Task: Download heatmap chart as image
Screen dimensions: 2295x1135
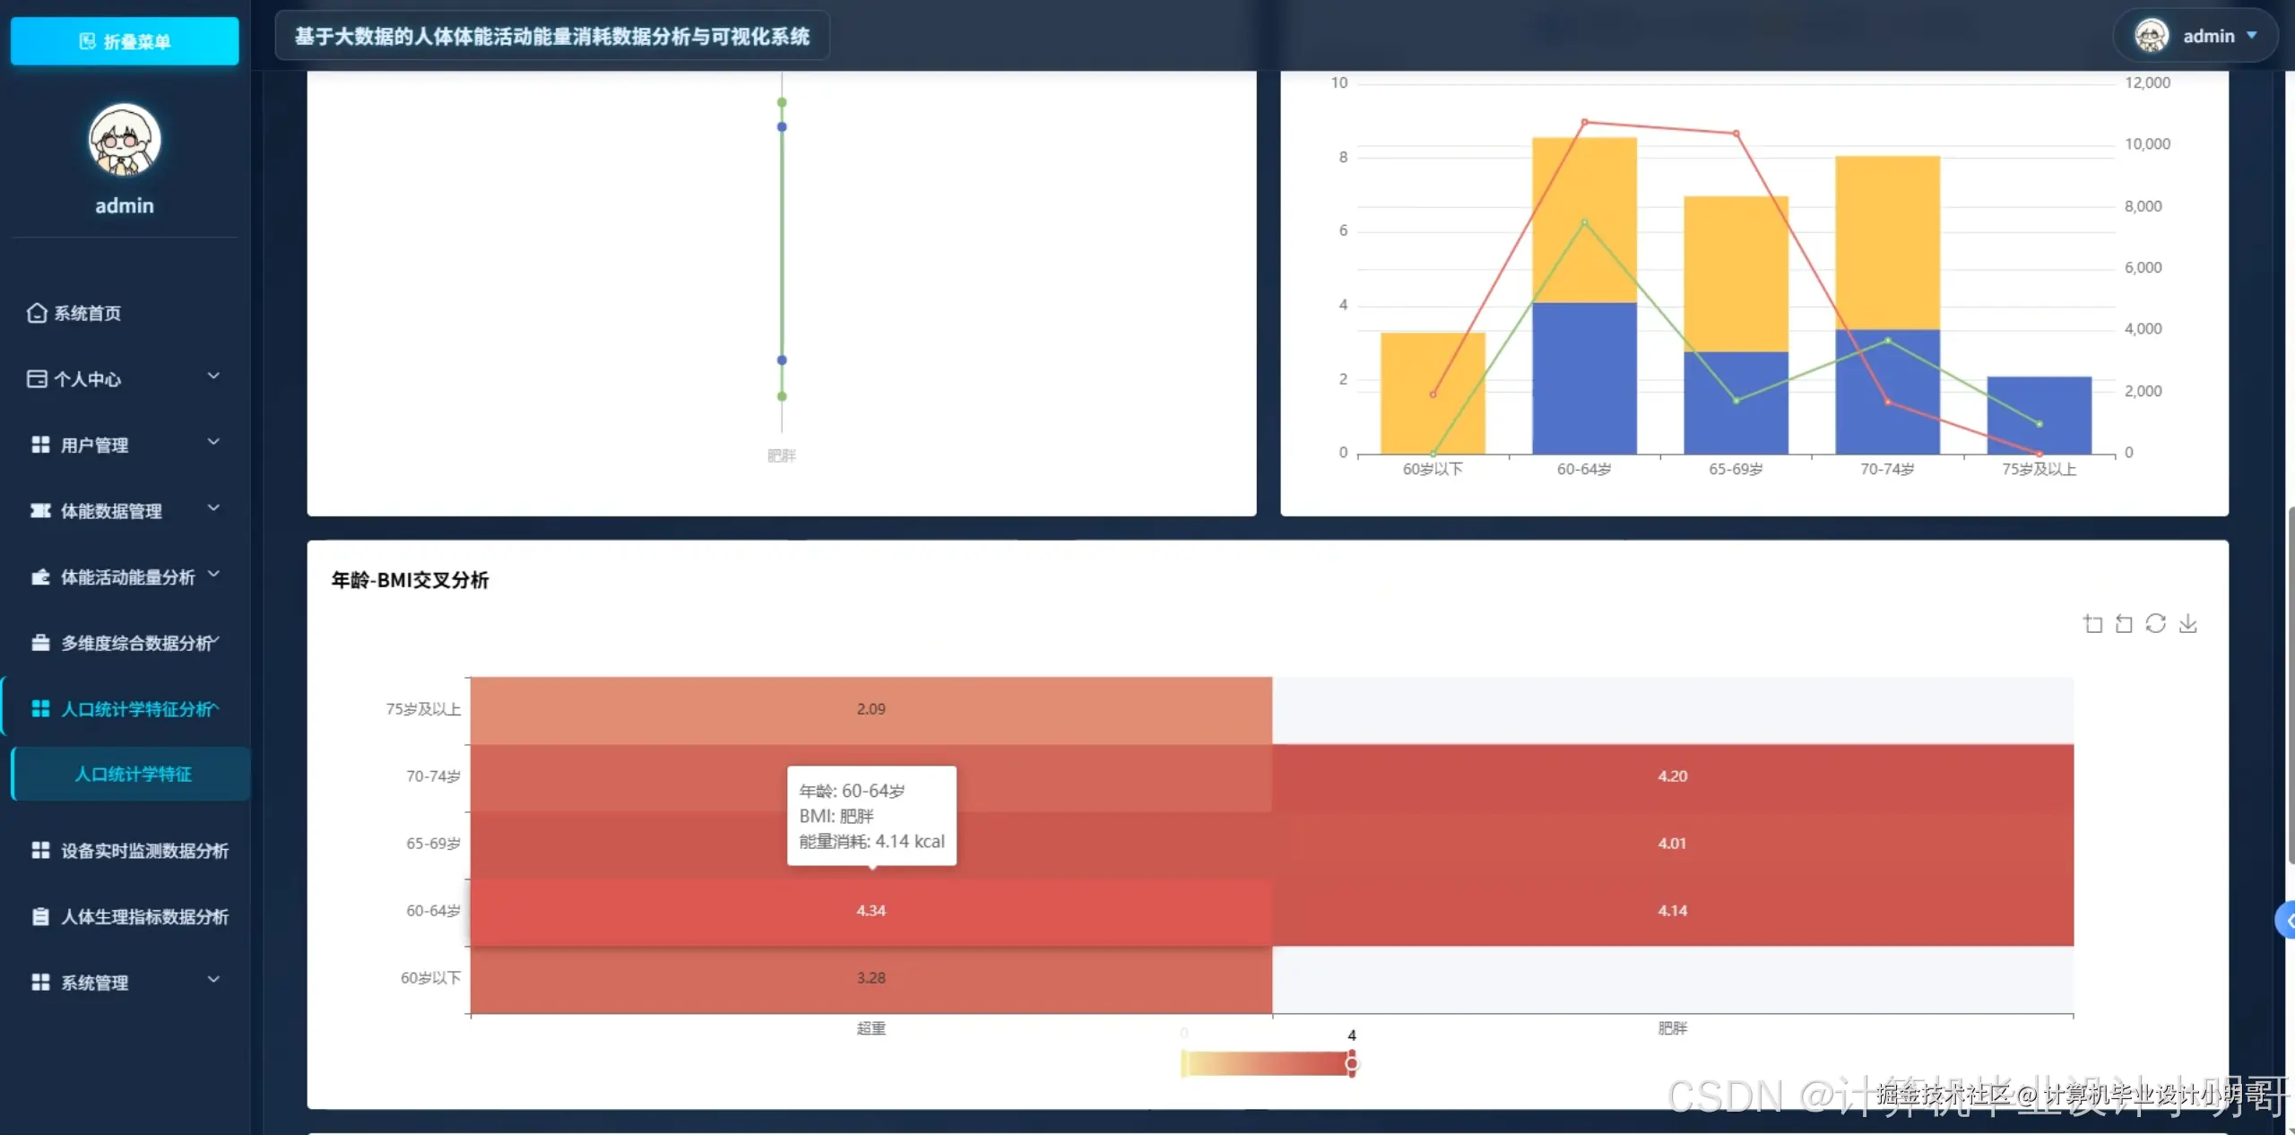Action: coord(2187,624)
